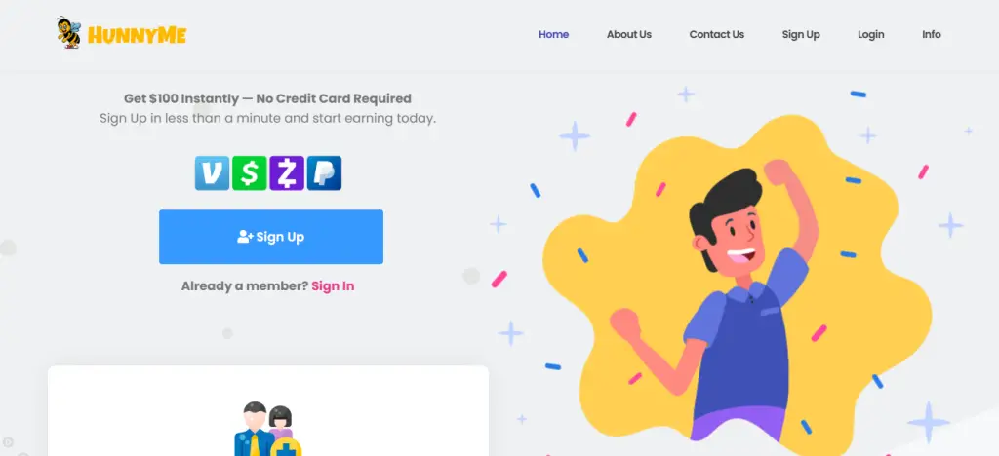
Task: Go to Contact Us in navigation
Action: [x=717, y=34]
